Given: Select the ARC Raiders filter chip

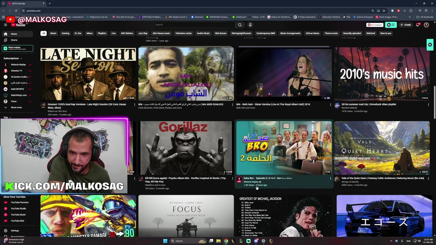Looking at the screenshot, I should pos(127,33).
